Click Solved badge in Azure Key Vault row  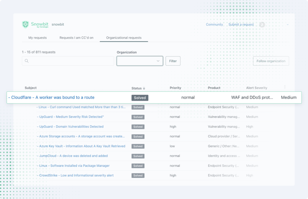138,146
